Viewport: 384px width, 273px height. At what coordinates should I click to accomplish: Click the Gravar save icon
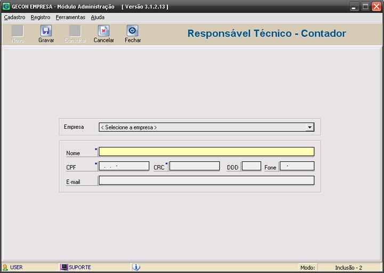point(46,31)
